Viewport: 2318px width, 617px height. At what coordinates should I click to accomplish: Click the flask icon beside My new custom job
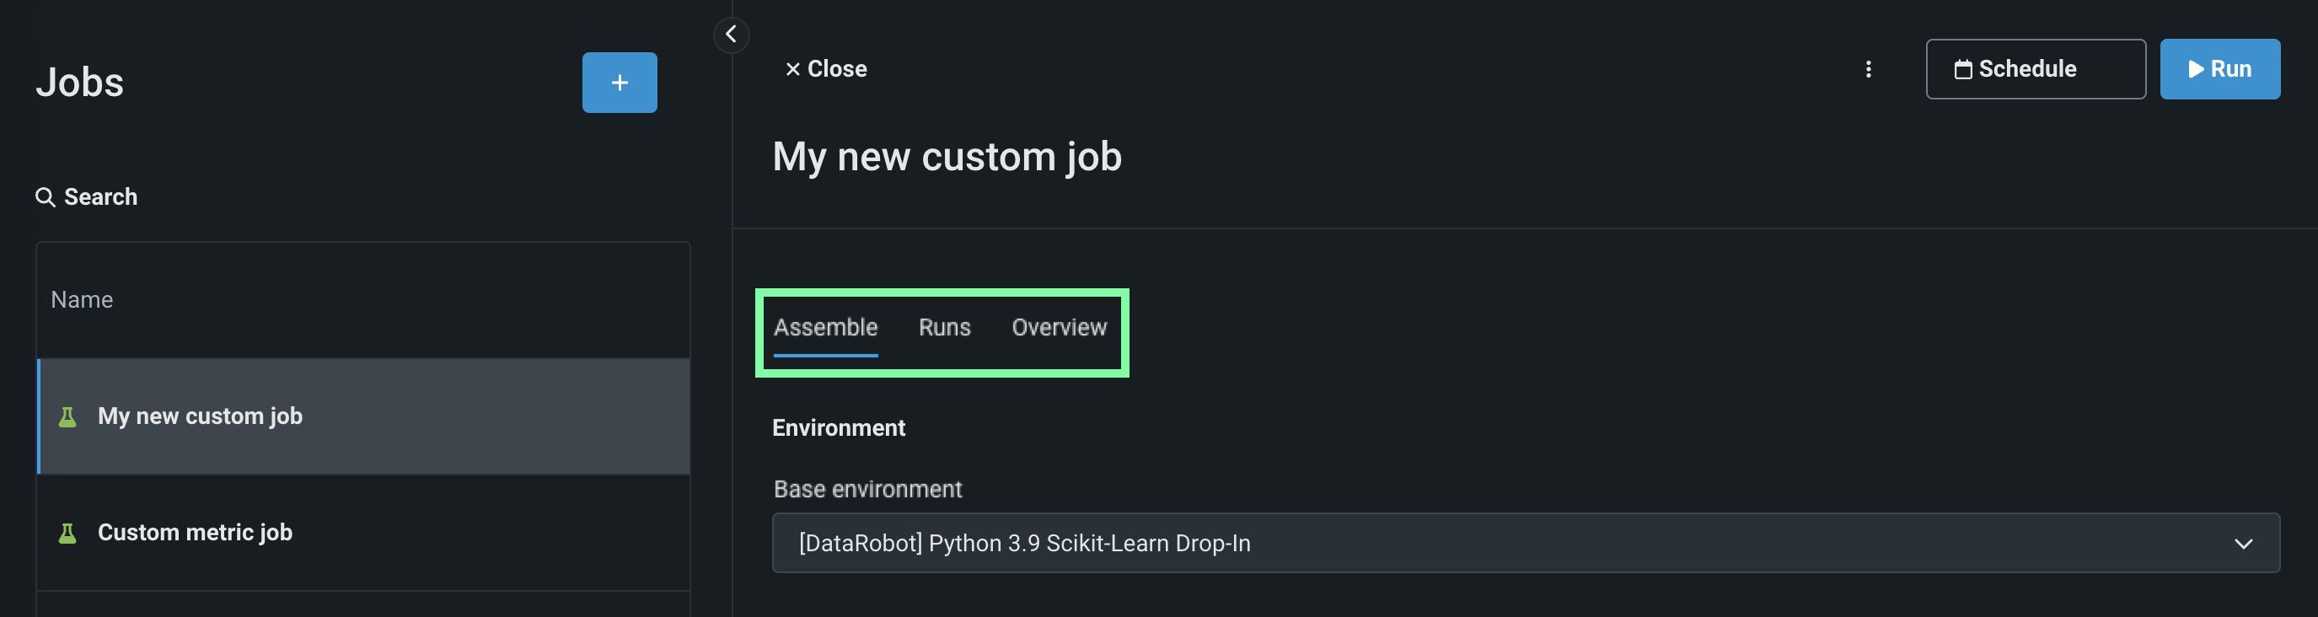(67, 416)
